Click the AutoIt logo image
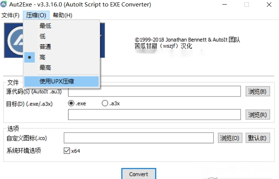The width and height of the screenshot is (279, 179). click(x=14, y=40)
